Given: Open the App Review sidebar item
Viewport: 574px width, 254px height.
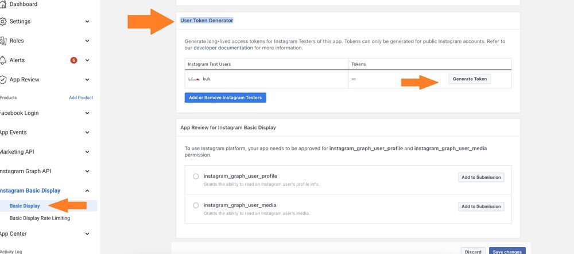Looking at the screenshot, I should tap(24, 80).
